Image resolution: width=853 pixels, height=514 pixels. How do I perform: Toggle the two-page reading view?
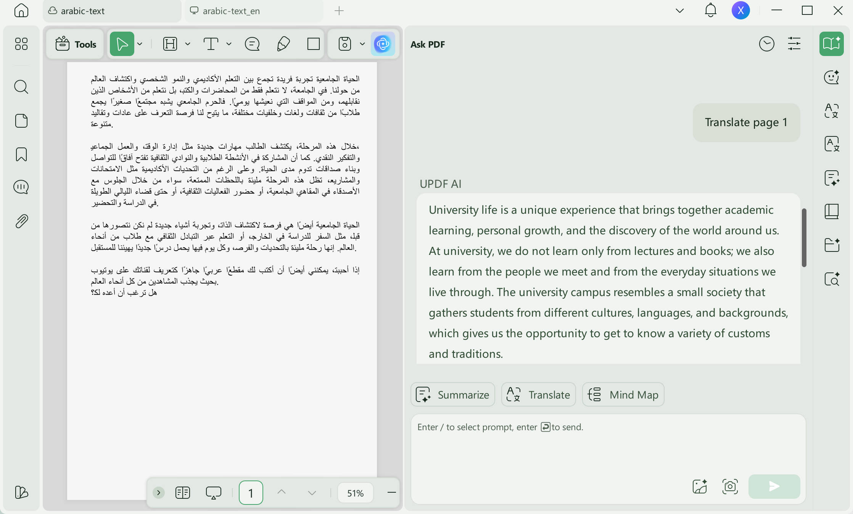pyautogui.click(x=183, y=493)
